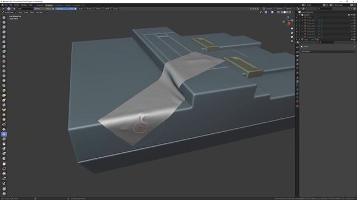Toggle Z axis symmetry
Viewport: 357px width, 200px height.
[258, 9]
